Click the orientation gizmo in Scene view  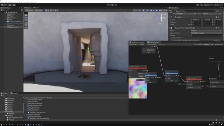pyautogui.click(x=161, y=18)
